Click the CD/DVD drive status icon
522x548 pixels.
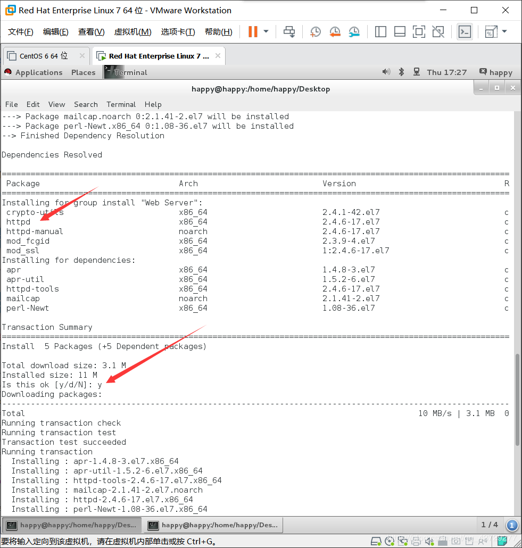pyautogui.click(x=390, y=542)
